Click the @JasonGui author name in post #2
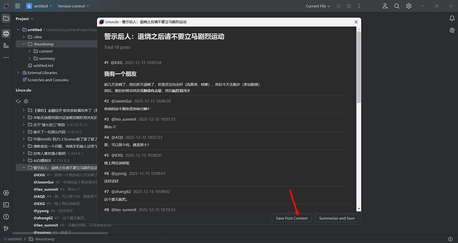Viewport: 458px width, 243px height. pyautogui.click(x=121, y=101)
